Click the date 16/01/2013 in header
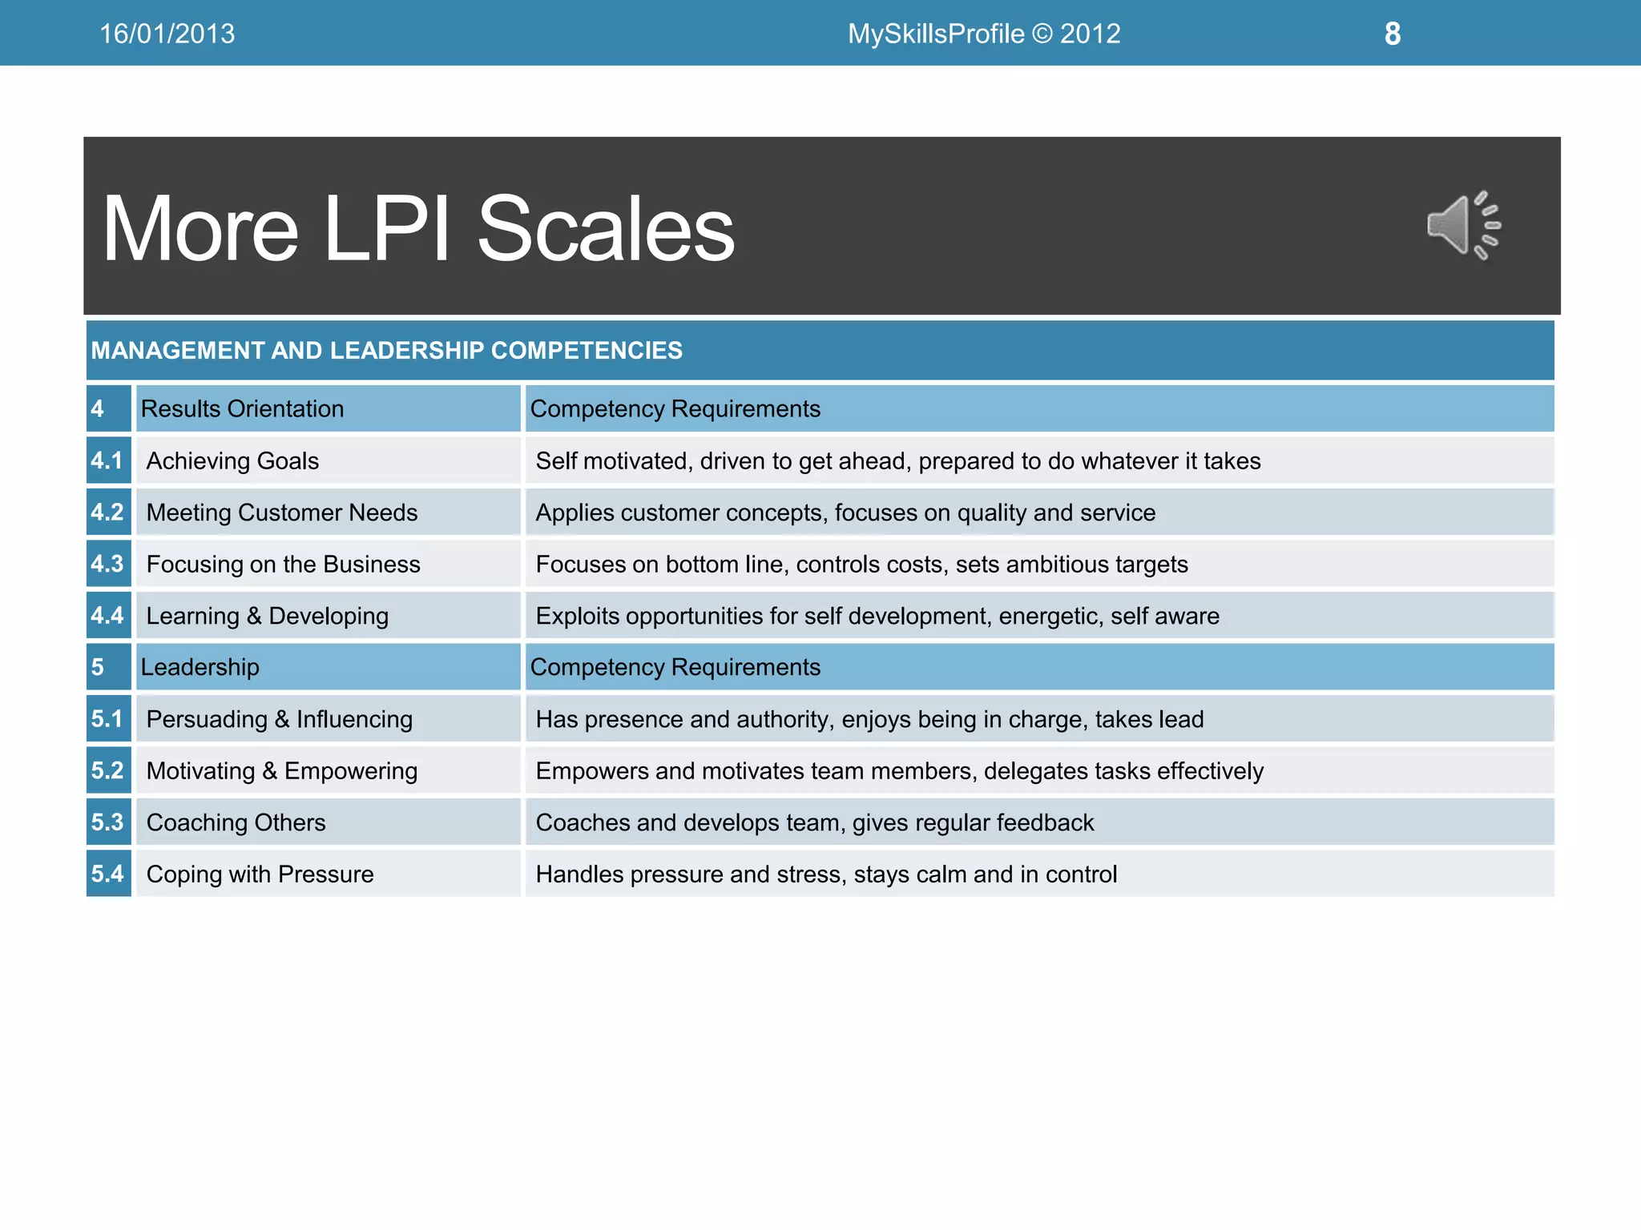This screenshot has height=1230, width=1641. click(x=167, y=34)
